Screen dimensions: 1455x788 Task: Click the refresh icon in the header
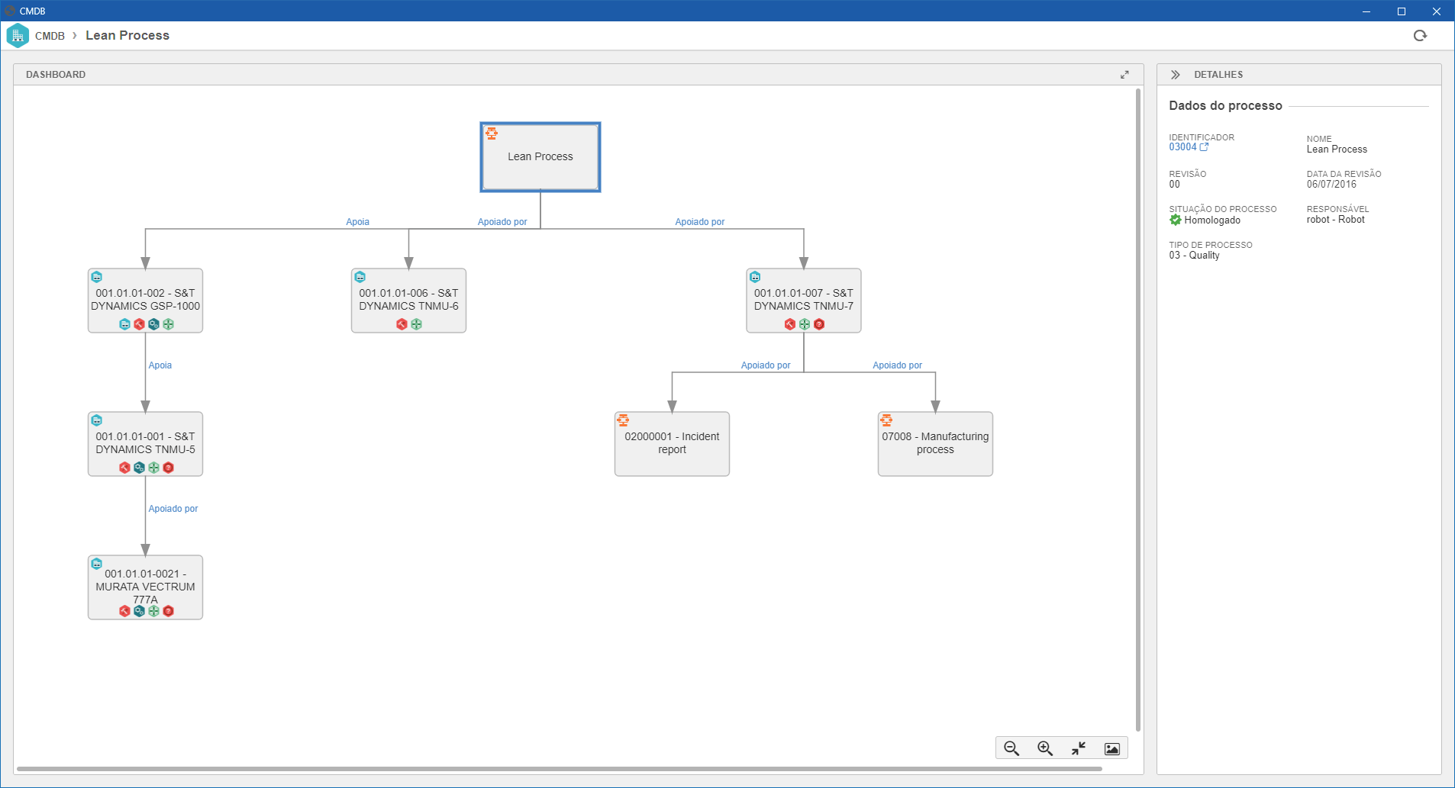(1420, 35)
